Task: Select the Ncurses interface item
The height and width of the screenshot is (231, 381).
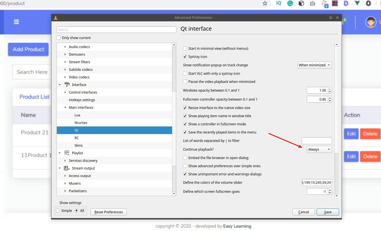Action: tap(81, 123)
